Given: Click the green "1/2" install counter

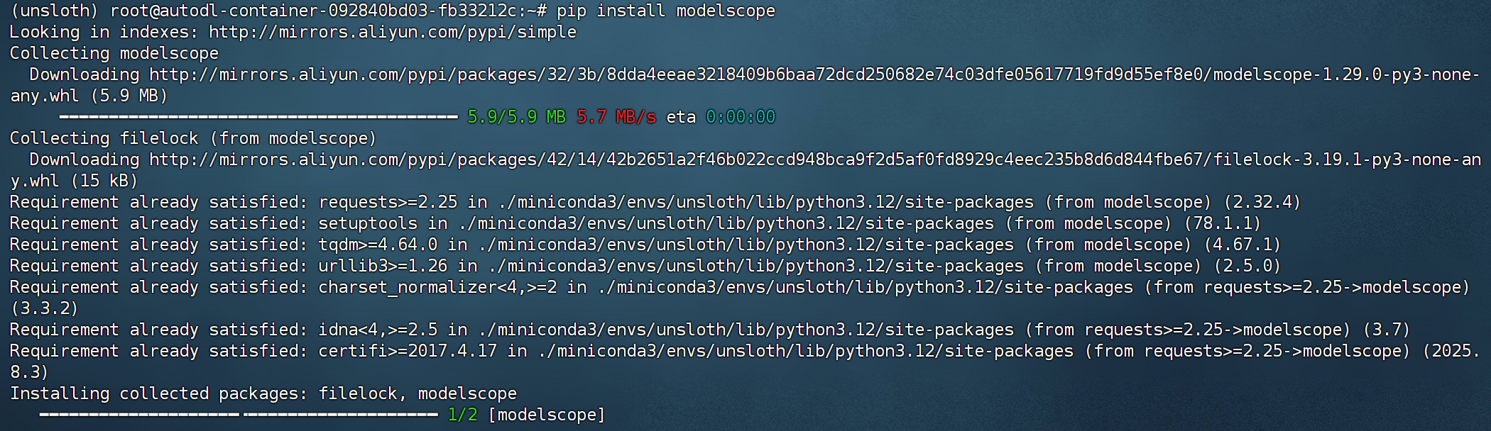Looking at the screenshot, I should [462, 415].
